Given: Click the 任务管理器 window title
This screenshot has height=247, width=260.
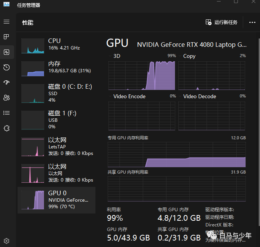Looking at the screenshot, I should 29,5.
